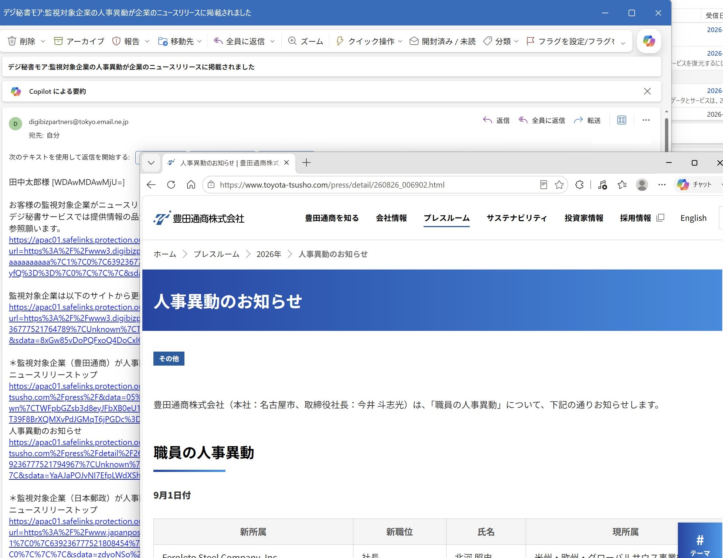Forward the email with 転送
723x558 pixels.
pyautogui.click(x=587, y=120)
